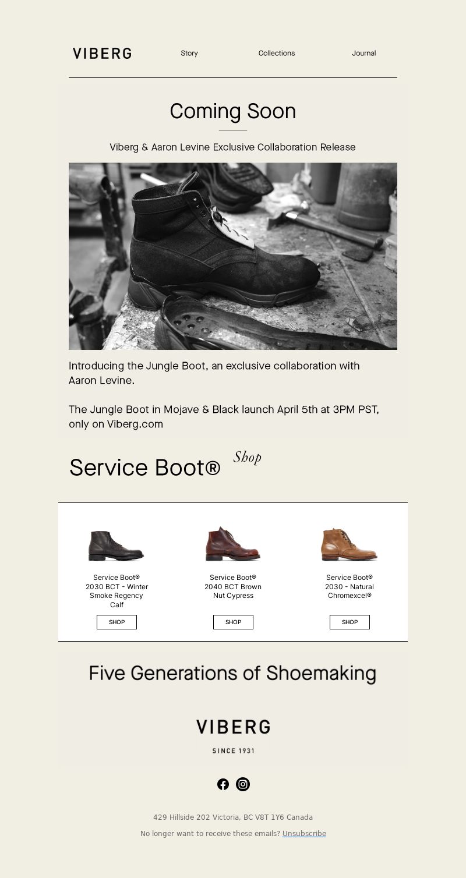Click the italic Shop link beside Service Boot
Screen dimensions: 466x878
click(x=248, y=457)
